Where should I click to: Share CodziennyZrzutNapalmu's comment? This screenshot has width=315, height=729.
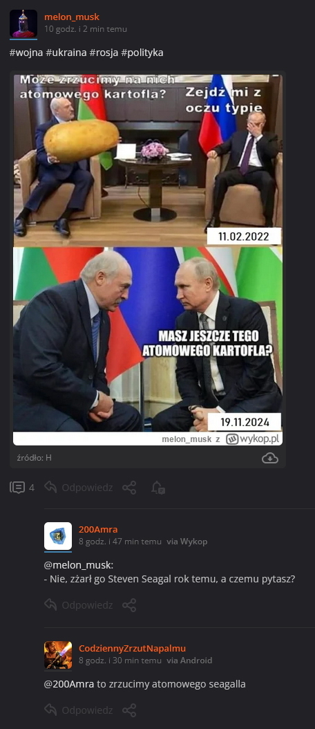(x=129, y=710)
